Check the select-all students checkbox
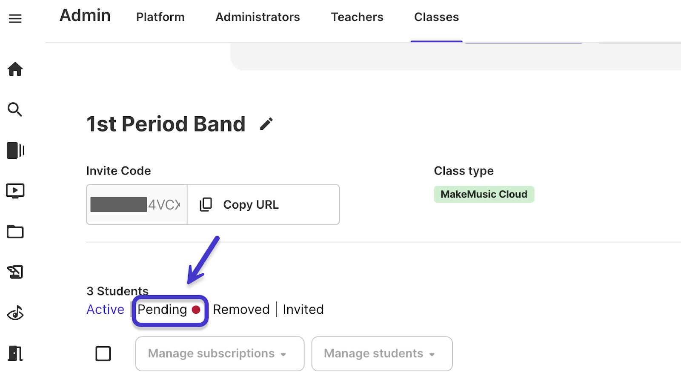 (103, 353)
